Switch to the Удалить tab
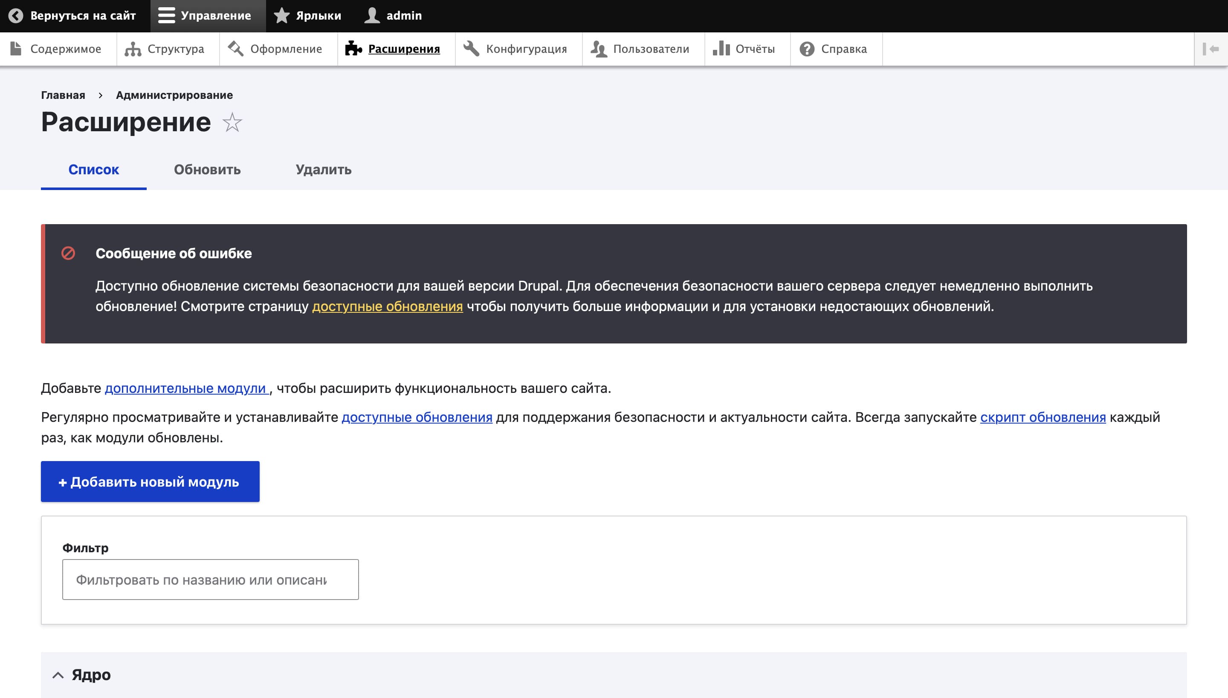The image size is (1228, 698). tap(323, 170)
